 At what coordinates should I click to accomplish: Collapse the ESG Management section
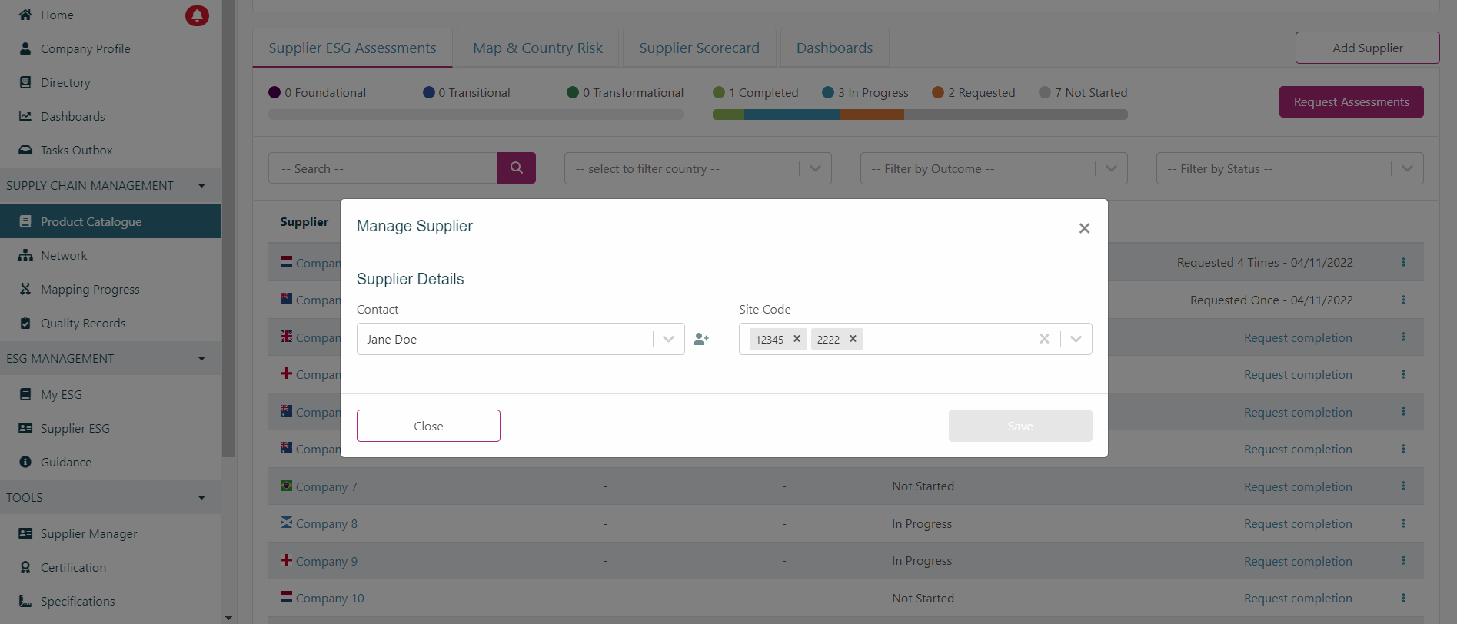click(x=201, y=359)
